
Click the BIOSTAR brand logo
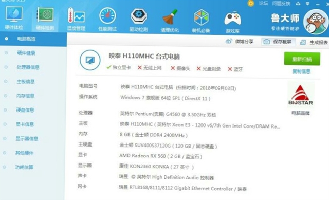point(301,95)
